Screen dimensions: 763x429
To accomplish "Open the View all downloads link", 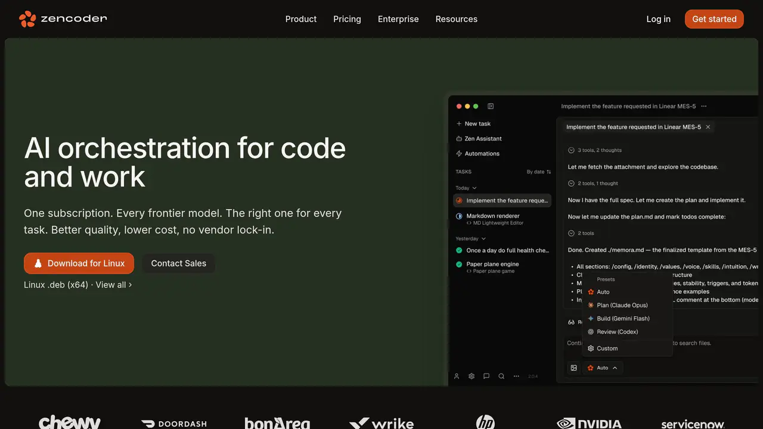I will coord(114,285).
